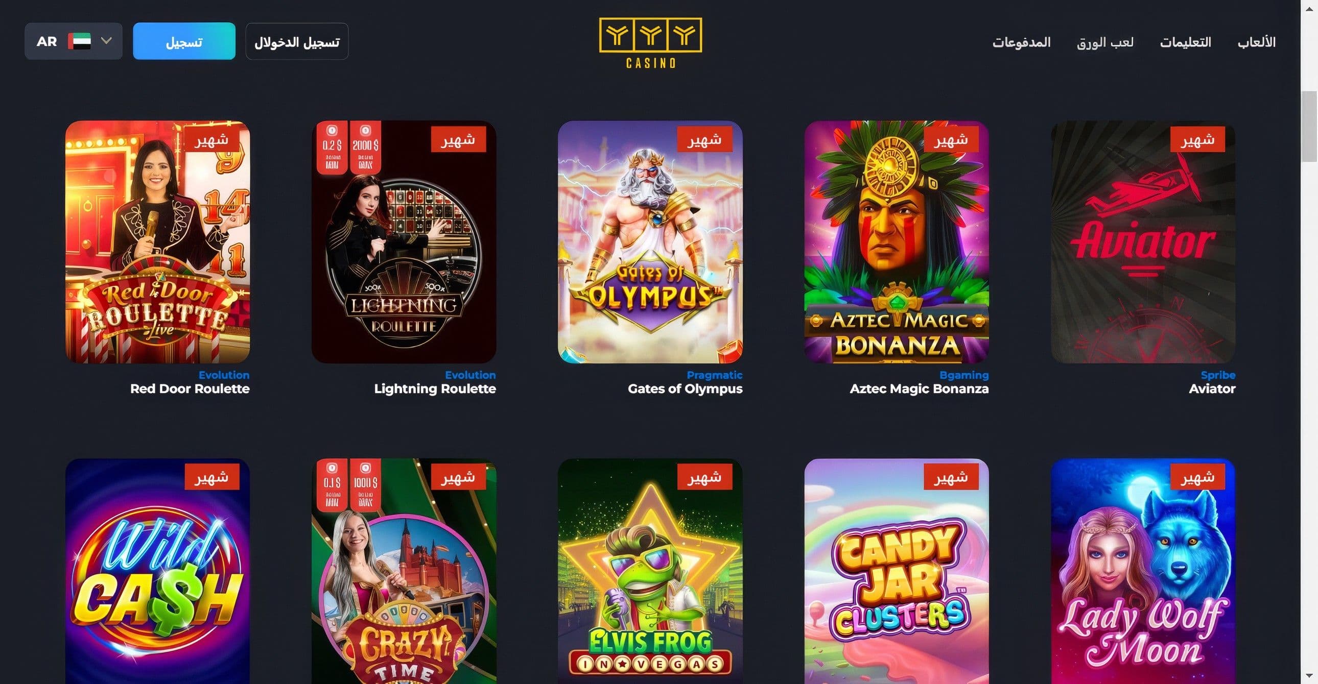Click the 2000$ max bet icon on Lightning Roulette
The height and width of the screenshot is (684, 1318).
(365, 147)
